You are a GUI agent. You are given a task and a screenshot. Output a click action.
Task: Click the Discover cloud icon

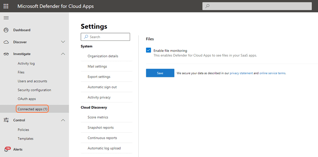click(x=6, y=42)
